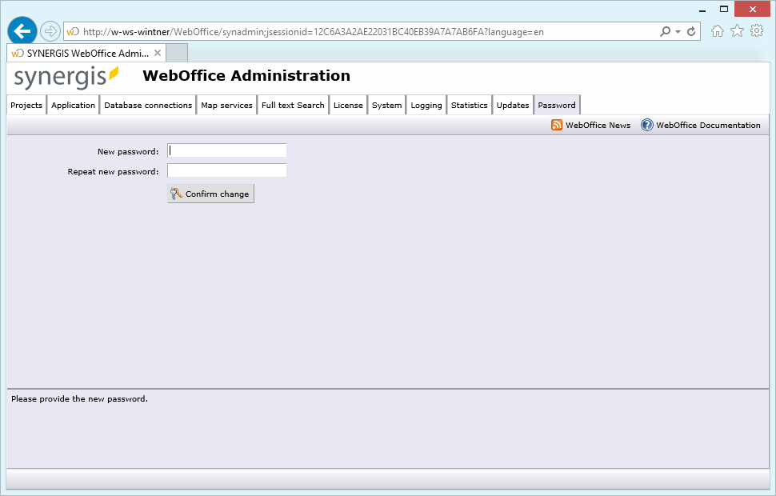Select the Map services tab

click(226, 105)
